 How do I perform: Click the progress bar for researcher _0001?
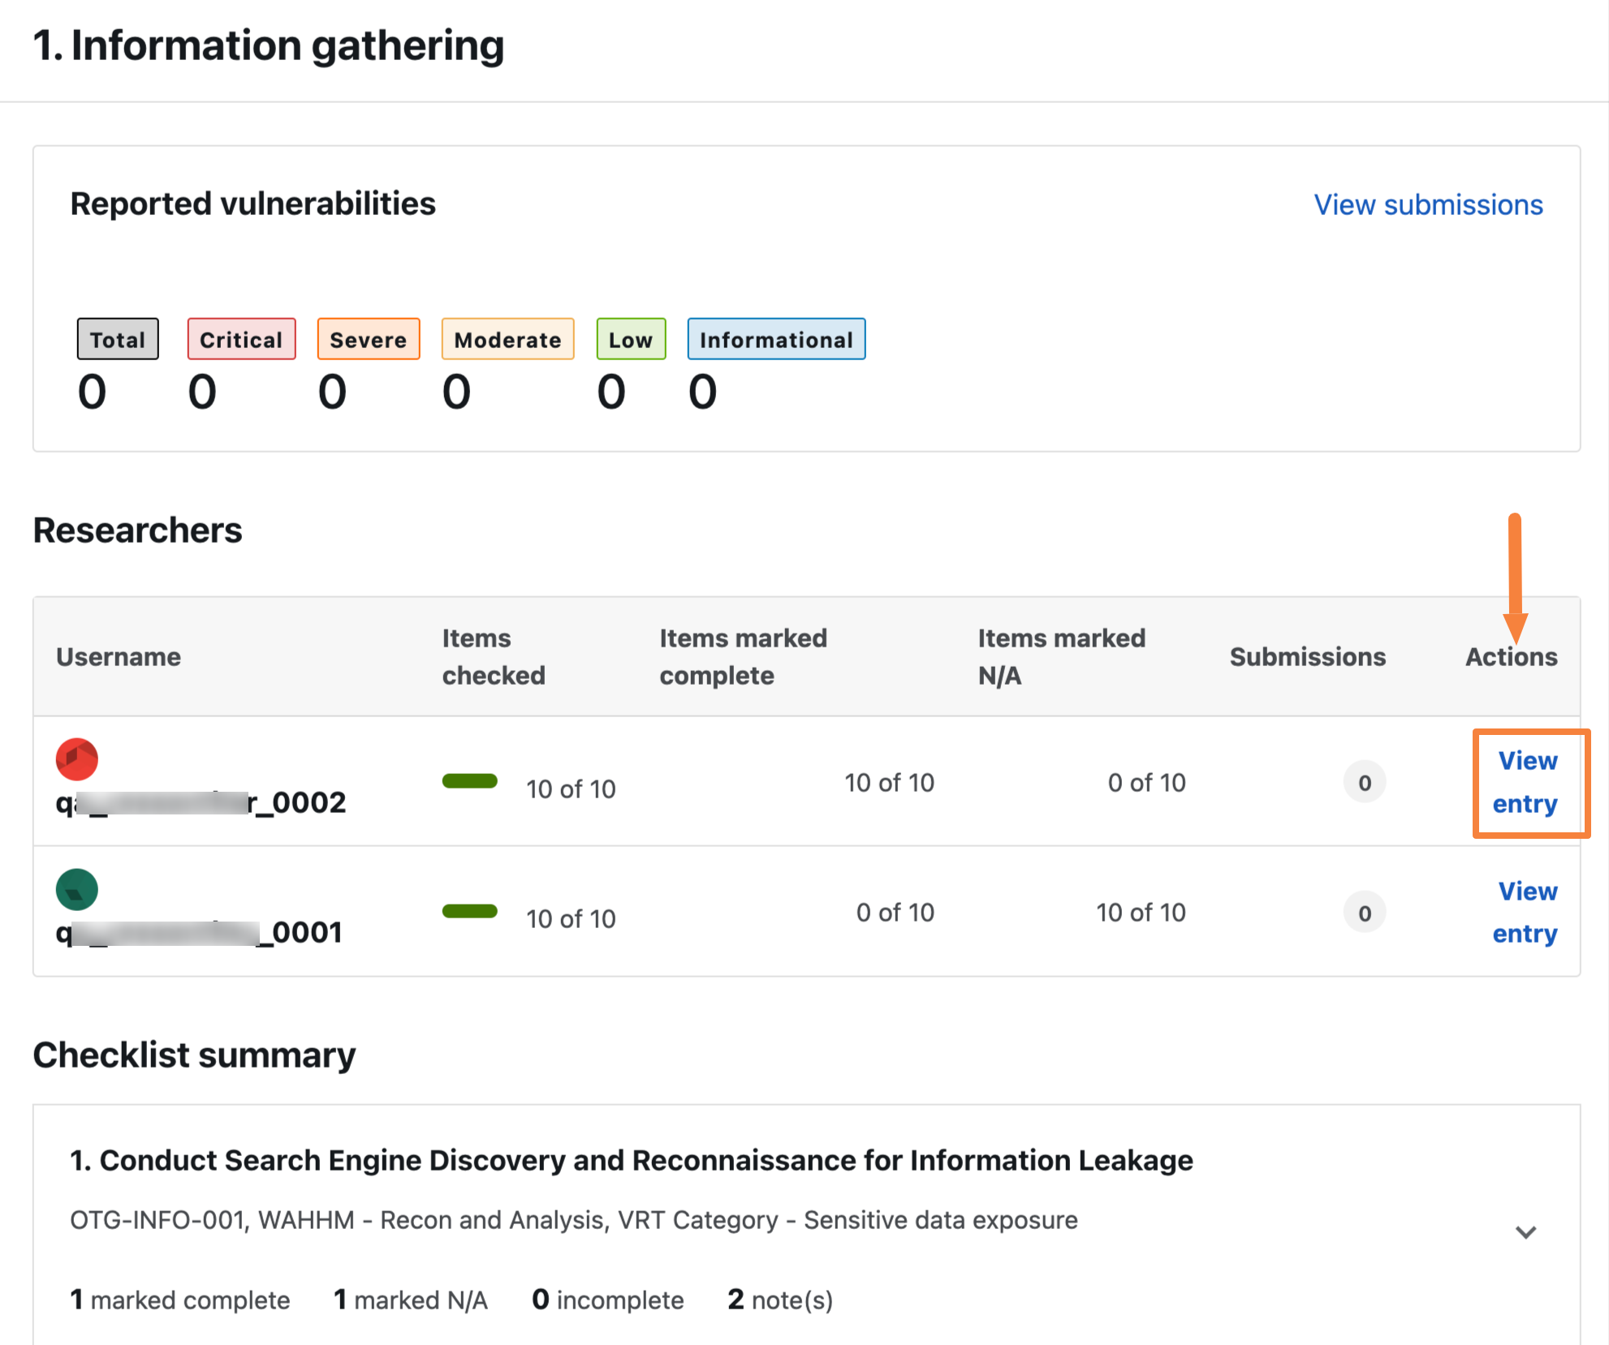470,911
